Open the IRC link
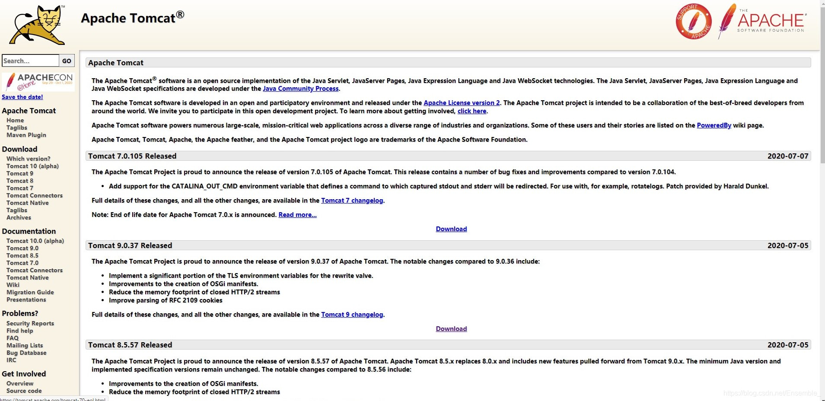 (11, 360)
